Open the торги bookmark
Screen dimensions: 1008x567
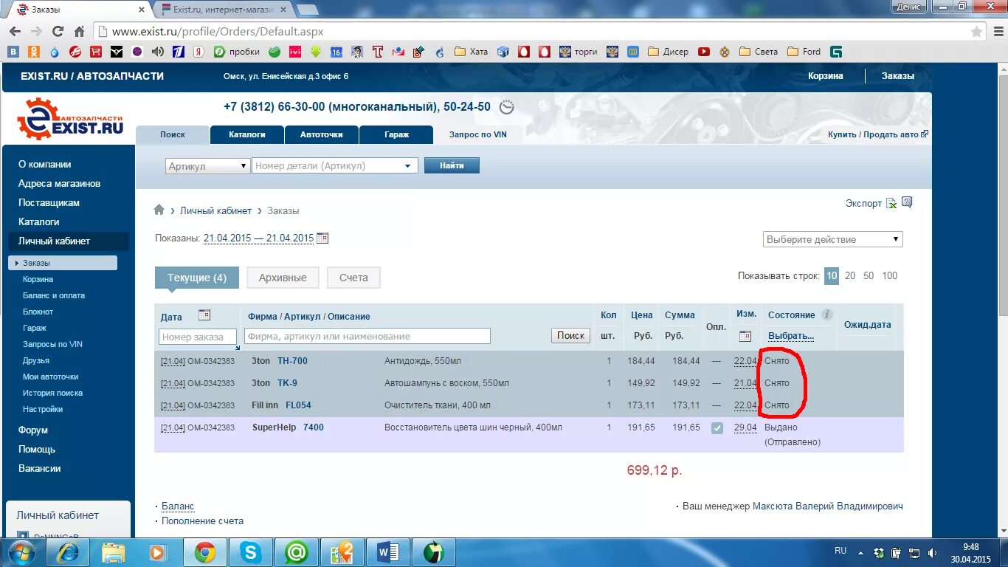tap(578, 52)
